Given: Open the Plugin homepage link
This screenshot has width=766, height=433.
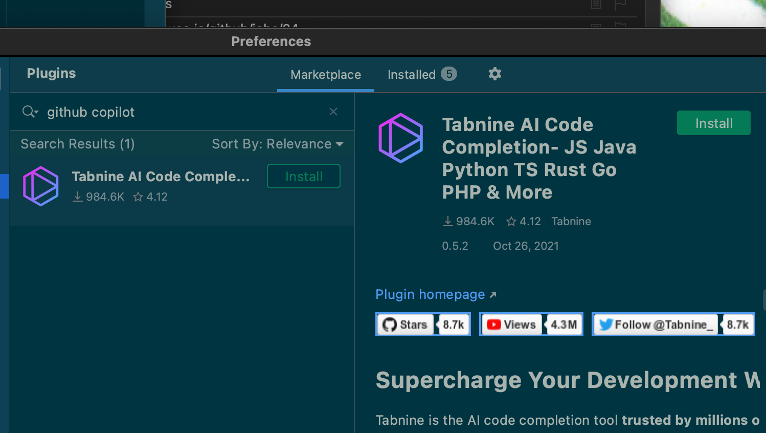Looking at the screenshot, I should tap(436, 294).
